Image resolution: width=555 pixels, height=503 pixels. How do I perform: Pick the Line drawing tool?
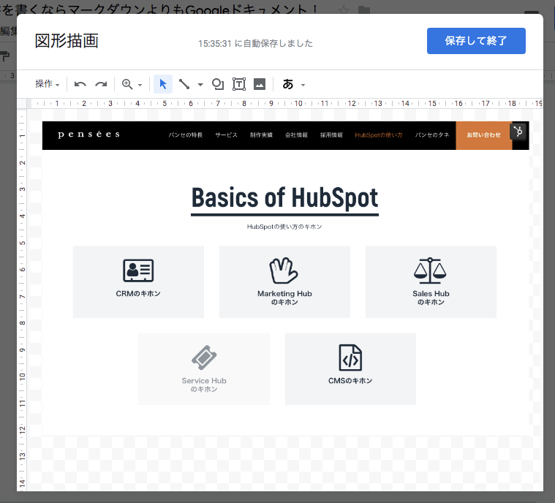[x=184, y=84]
